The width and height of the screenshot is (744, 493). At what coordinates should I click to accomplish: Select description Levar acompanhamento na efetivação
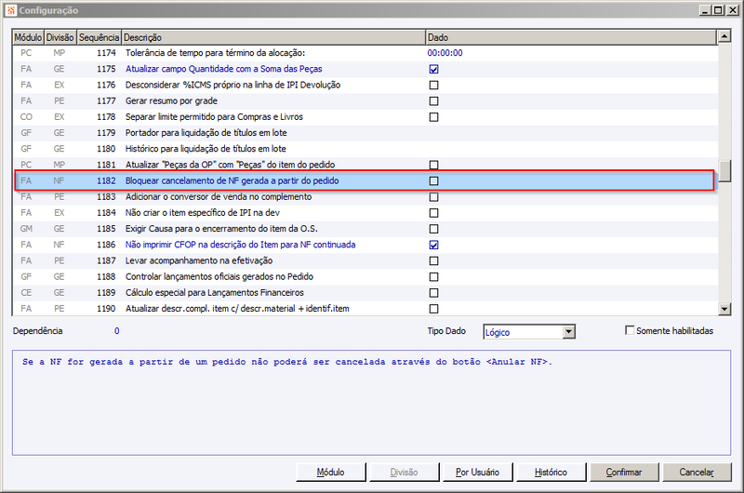[x=199, y=261]
